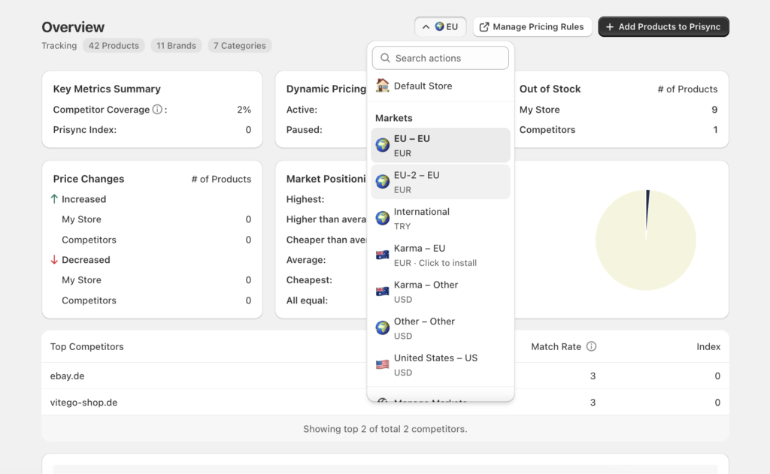Click the Key Metrics Summary heading

tap(107, 89)
